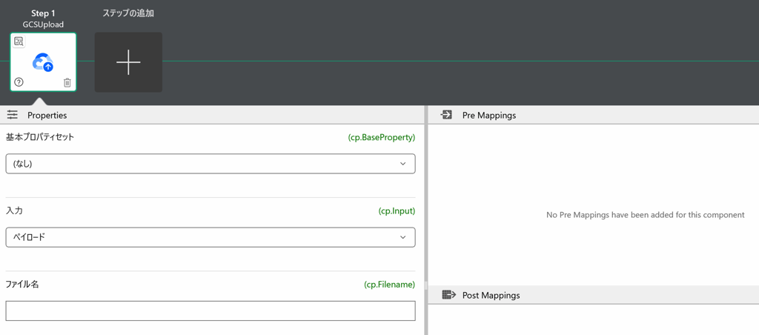Select the Properties panel header
Image resolution: width=759 pixels, height=335 pixels.
(47, 116)
